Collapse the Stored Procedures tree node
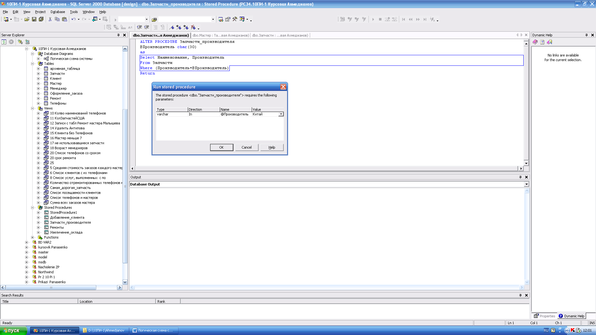 [x=32, y=208]
